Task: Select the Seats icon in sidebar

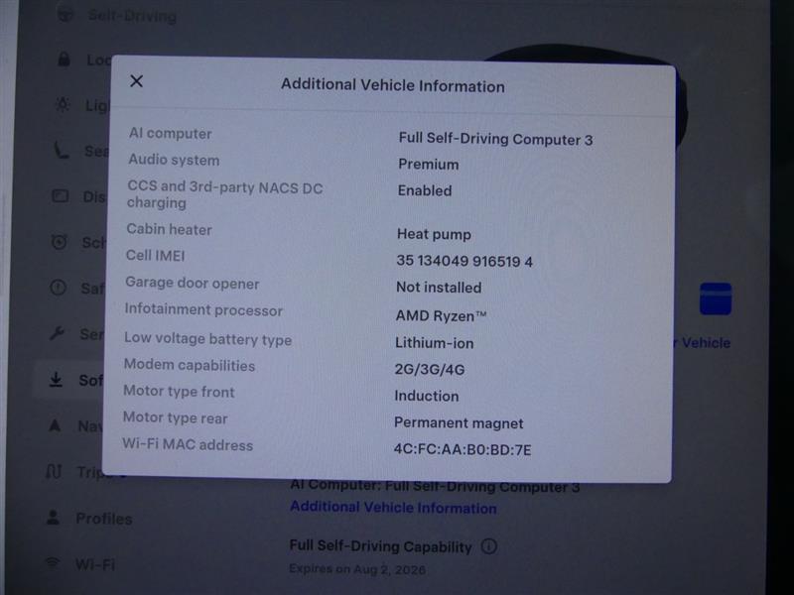Action: click(62, 150)
